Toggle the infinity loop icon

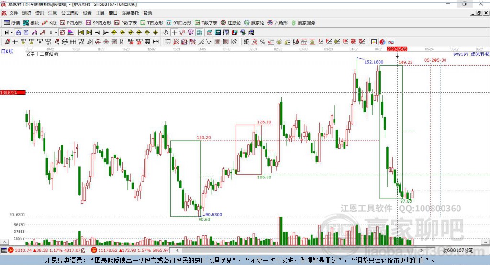click(390, 42)
